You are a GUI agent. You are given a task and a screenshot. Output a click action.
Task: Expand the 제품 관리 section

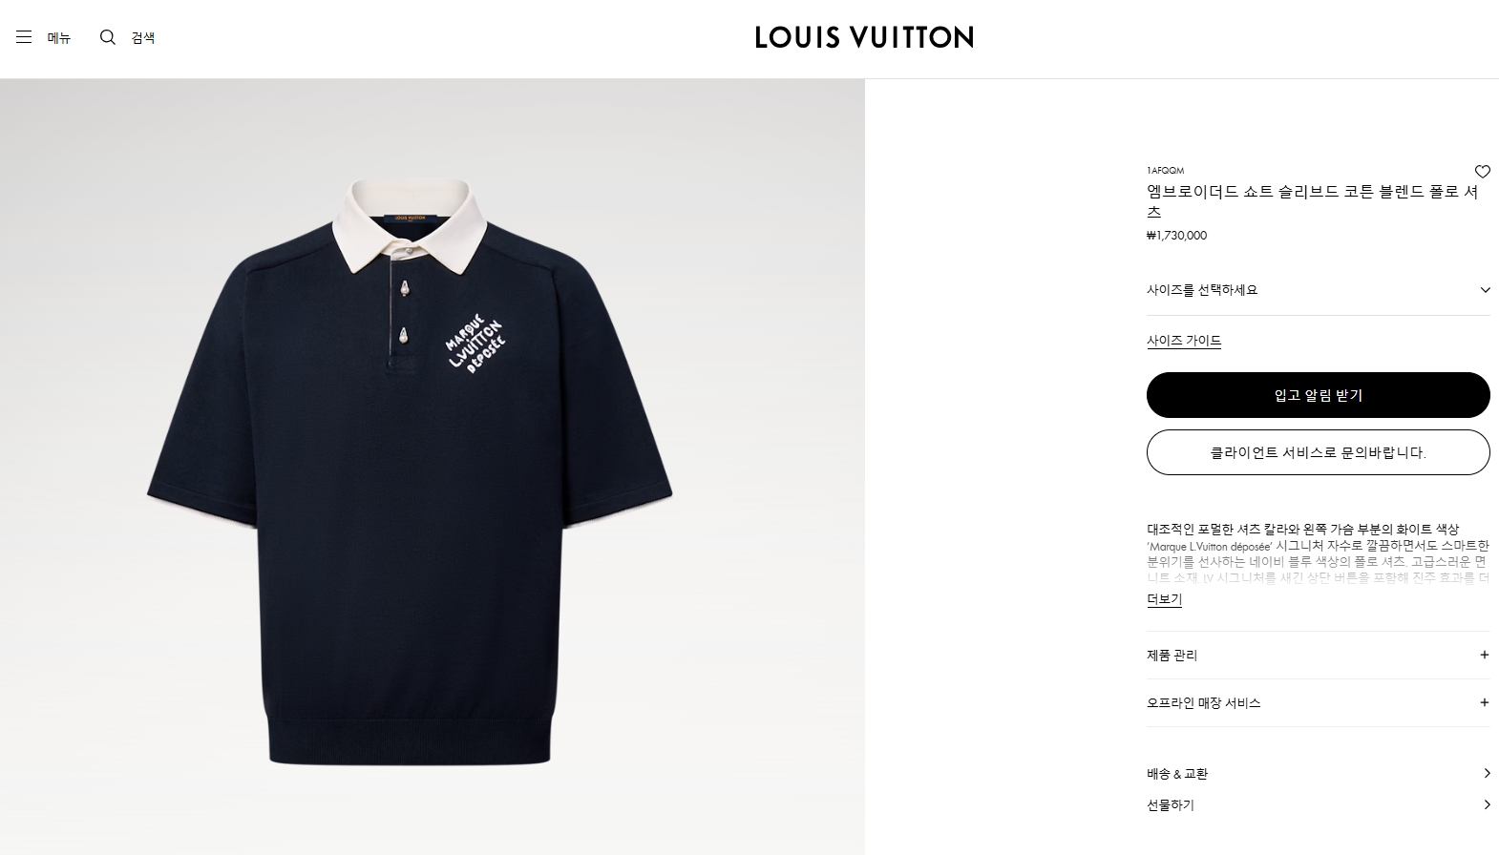pyautogui.click(x=1318, y=656)
